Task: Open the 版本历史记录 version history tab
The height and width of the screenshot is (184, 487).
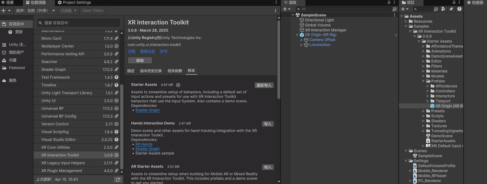Action: pyautogui.click(x=151, y=71)
